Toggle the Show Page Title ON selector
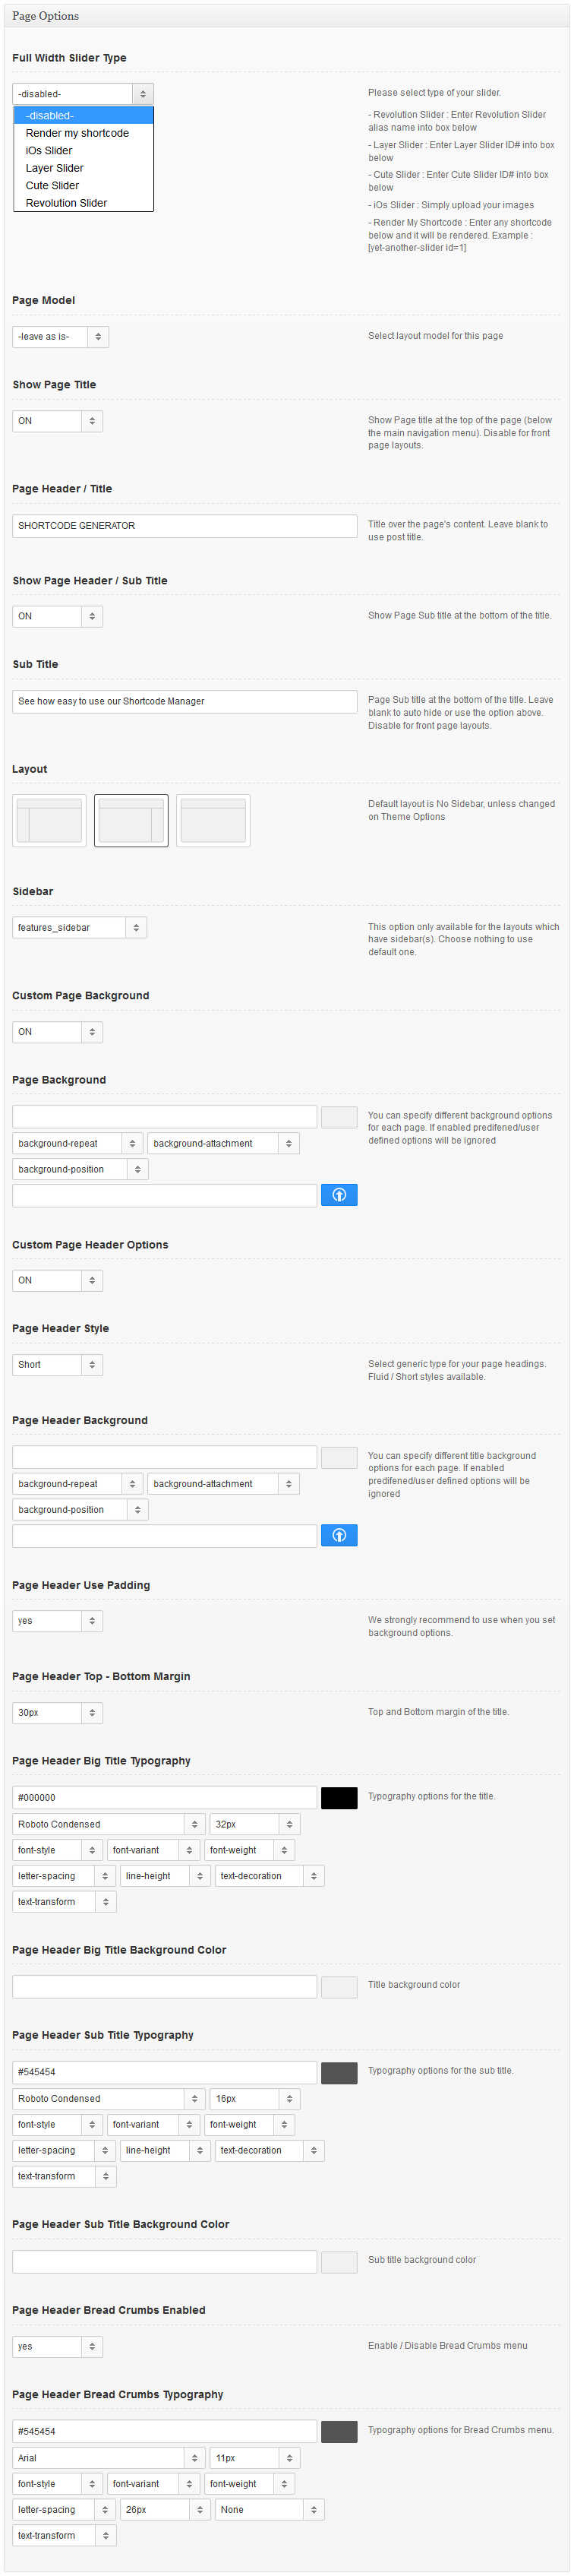Image resolution: width=574 pixels, height=2576 pixels. point(57,421)
